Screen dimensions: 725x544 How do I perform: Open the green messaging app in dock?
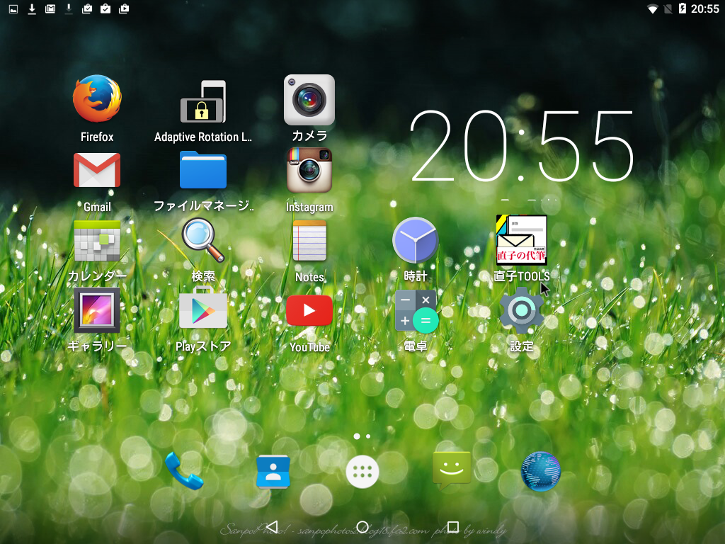point(452,471)
